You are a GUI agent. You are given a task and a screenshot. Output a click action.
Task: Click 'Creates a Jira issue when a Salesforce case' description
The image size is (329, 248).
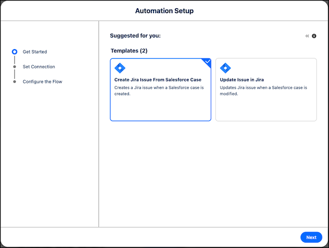click(x=159, y=90)
